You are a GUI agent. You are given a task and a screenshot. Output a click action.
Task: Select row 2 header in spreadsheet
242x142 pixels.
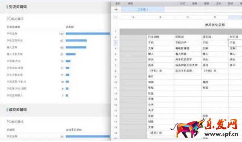pyautogui.click(x=115, y=37)
